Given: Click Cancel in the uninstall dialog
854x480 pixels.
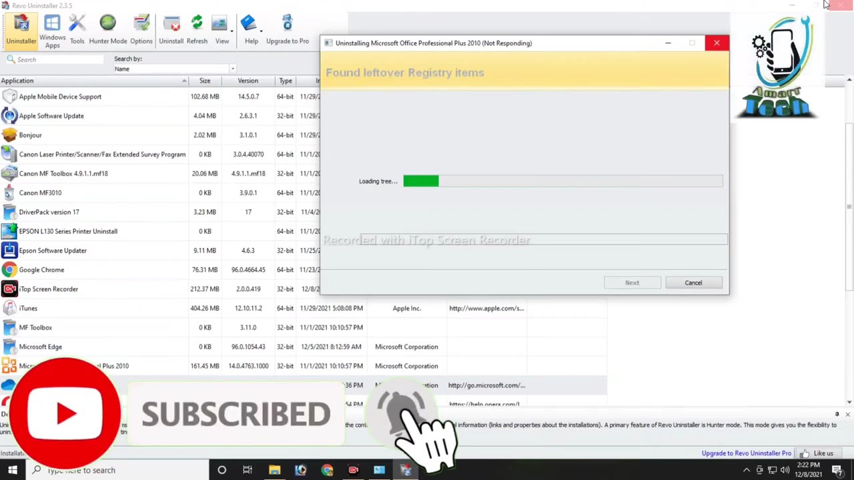Looking at the screenshot, I should click(693, 283).
